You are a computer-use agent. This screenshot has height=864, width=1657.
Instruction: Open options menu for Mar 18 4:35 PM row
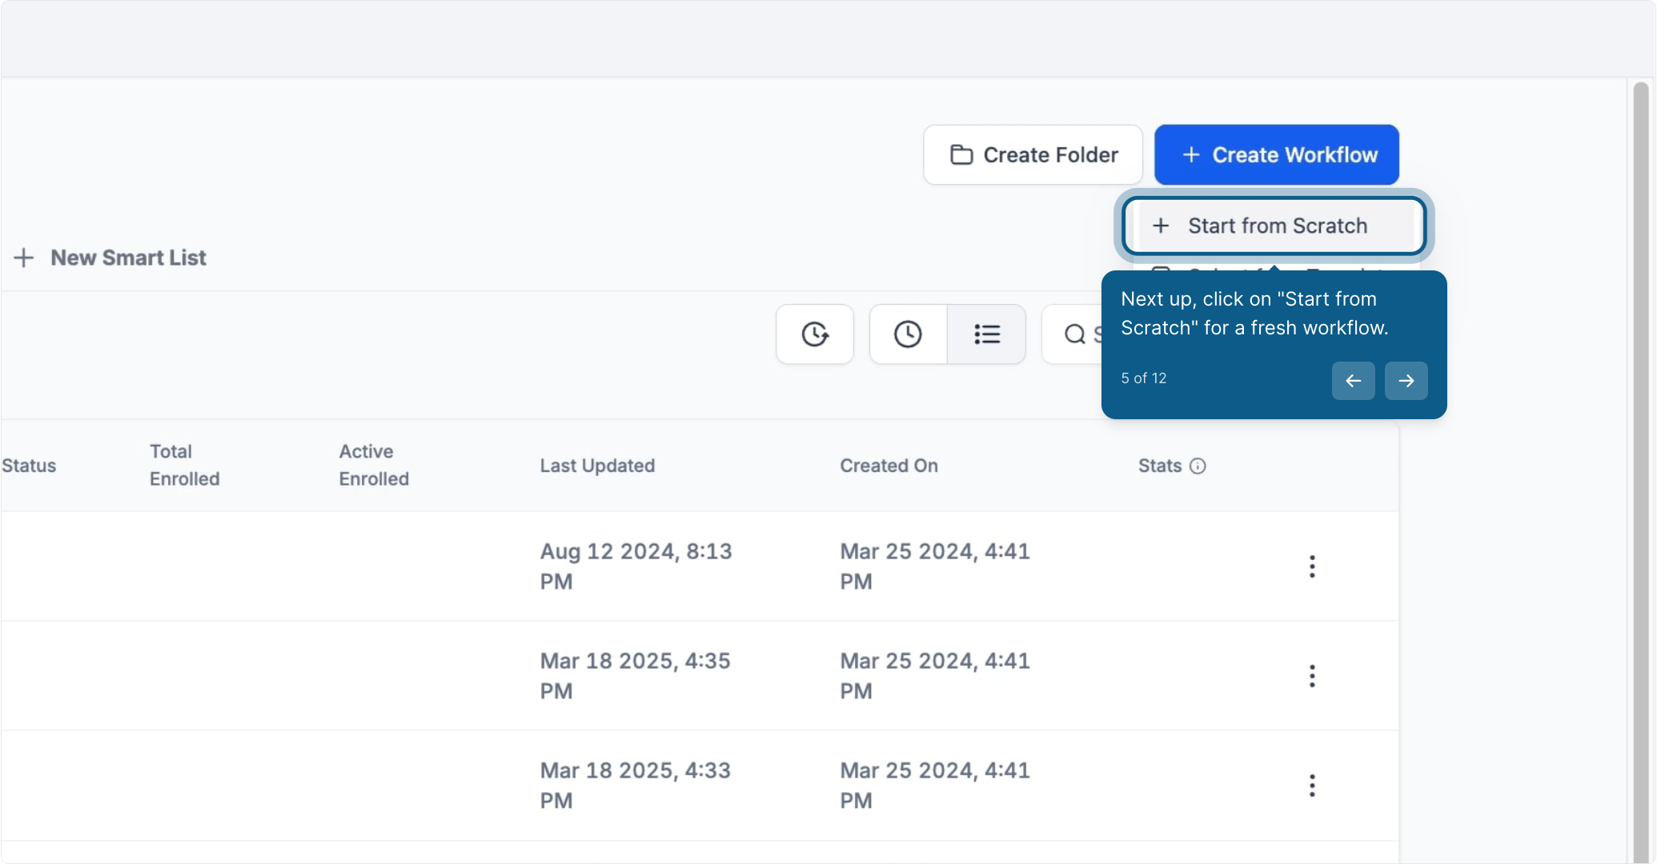pyautogui.click(x=1312, y=676)
